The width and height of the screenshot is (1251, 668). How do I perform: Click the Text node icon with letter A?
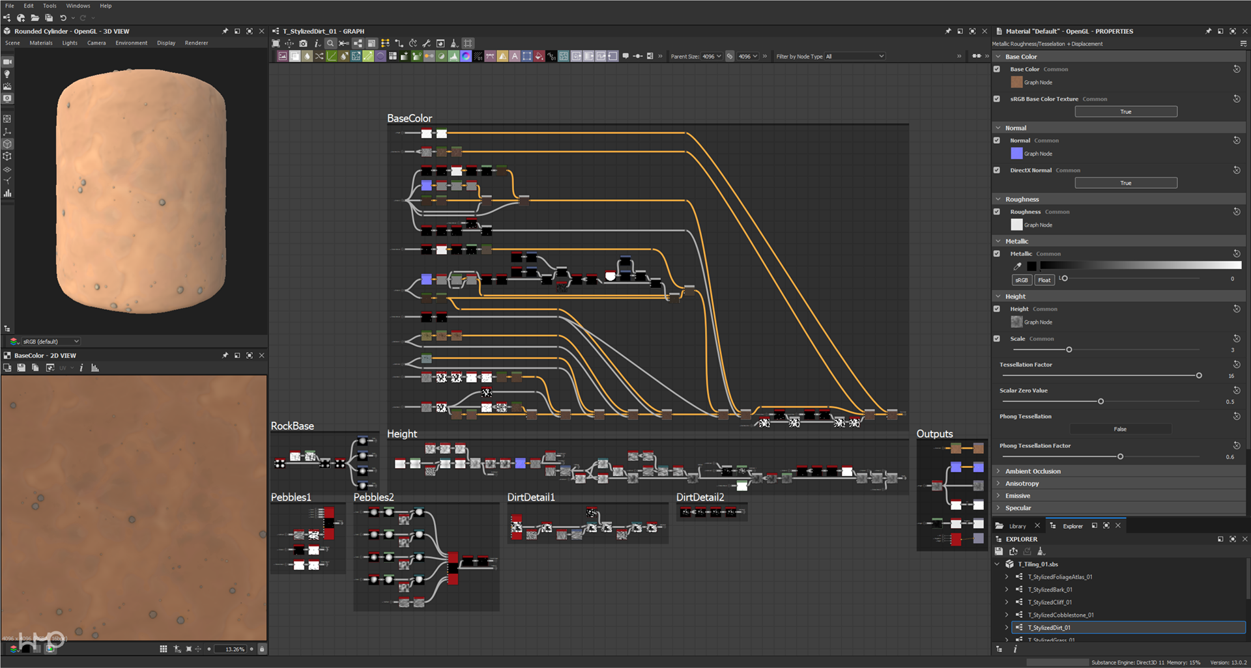tap(515, 57)
